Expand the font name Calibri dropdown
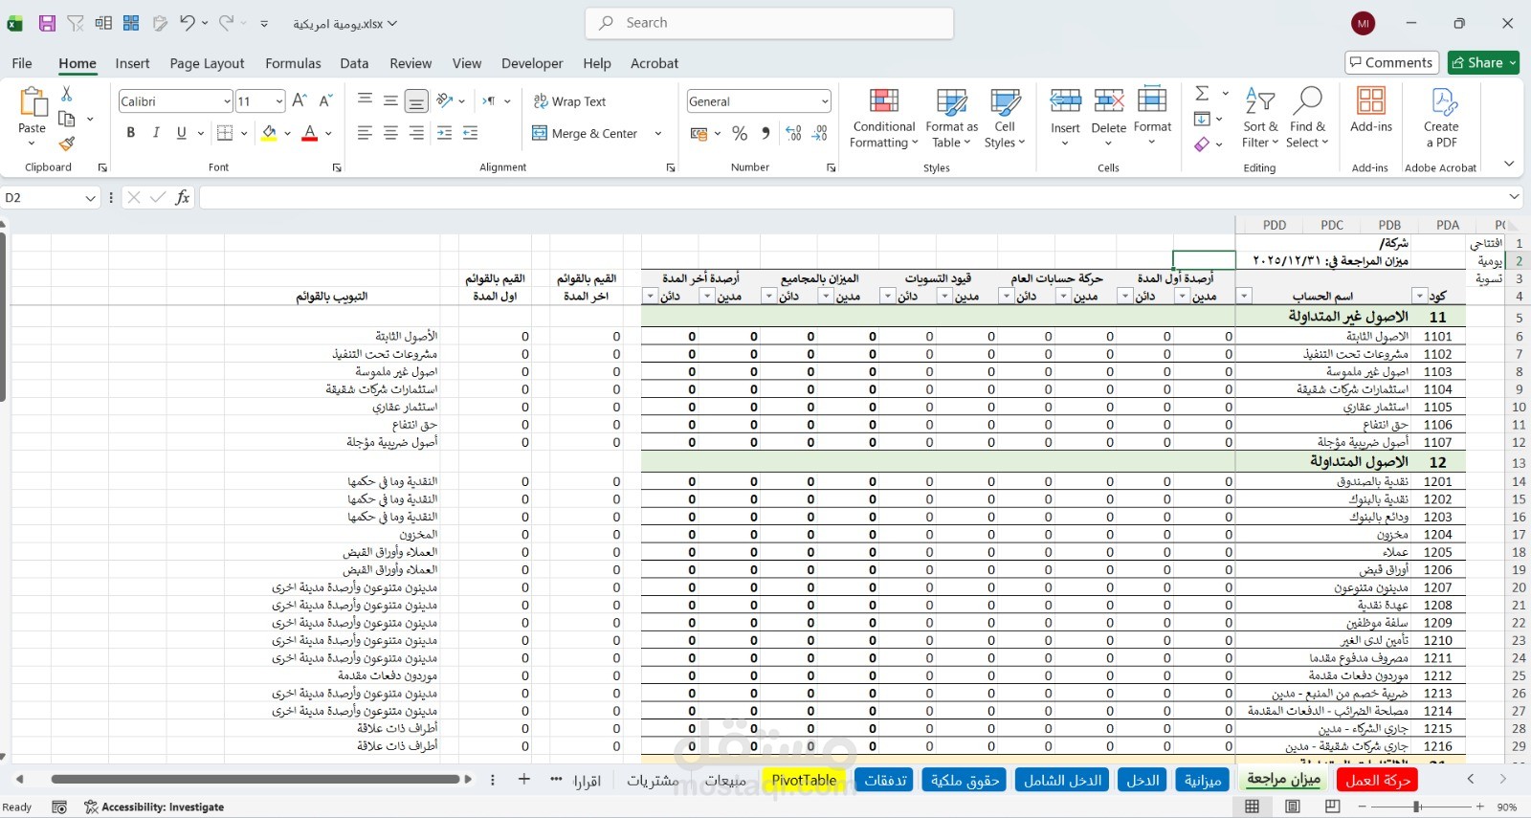This screenshot has height=818, width=1531. pyautogui.click(x=227, y=101)
